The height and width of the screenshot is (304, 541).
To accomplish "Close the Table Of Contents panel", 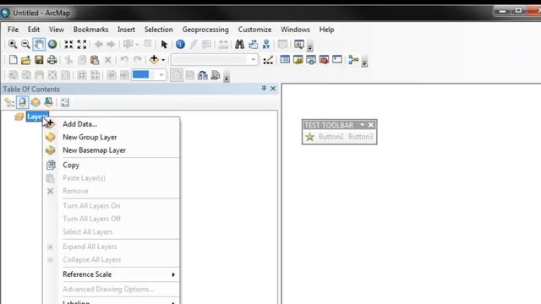I will (x=273, y=89).
